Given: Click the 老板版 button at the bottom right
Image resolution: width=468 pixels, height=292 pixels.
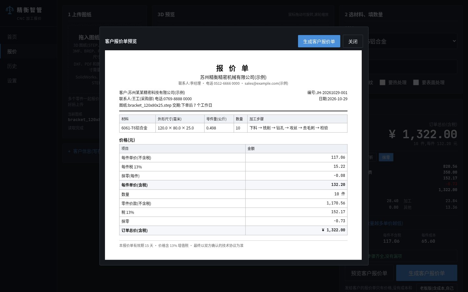Looking at the screenshot, I should [x=436, y=288].
